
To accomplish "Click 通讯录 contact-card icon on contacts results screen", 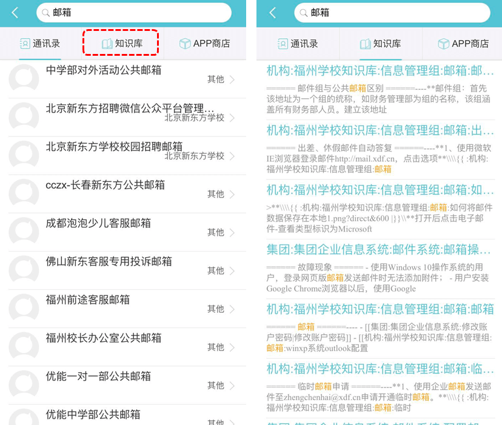I will coord(25,44).
